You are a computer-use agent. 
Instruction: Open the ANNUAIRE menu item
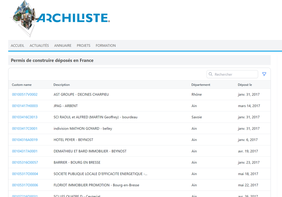pos(63,45)
